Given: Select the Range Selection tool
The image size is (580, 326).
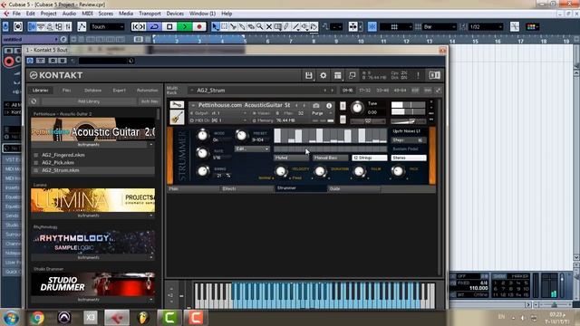Looking at the screenshot, I should click(x=225, y=26).
